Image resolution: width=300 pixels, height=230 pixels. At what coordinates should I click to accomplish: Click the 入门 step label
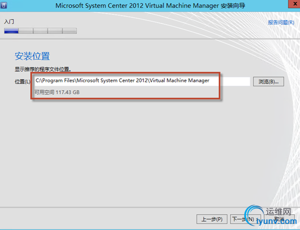pyautogui.click(x=9, y=22)
